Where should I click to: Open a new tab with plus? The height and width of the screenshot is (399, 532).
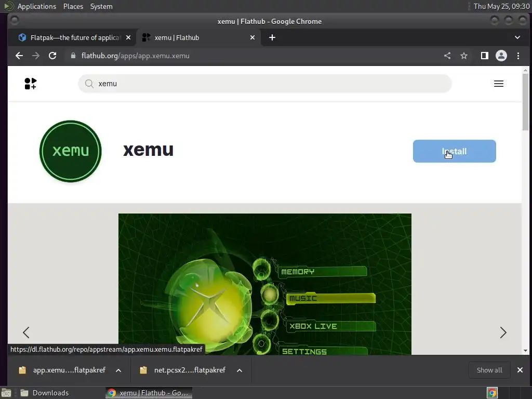pos(272,37)
